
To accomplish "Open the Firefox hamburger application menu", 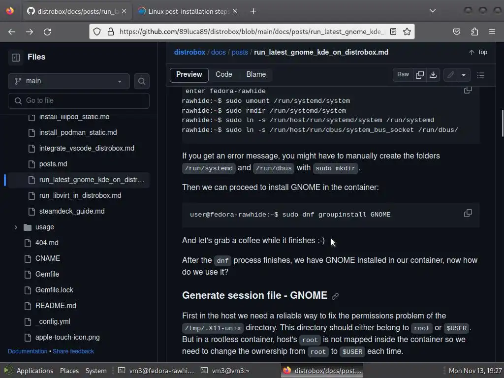I will click(492, 31).
